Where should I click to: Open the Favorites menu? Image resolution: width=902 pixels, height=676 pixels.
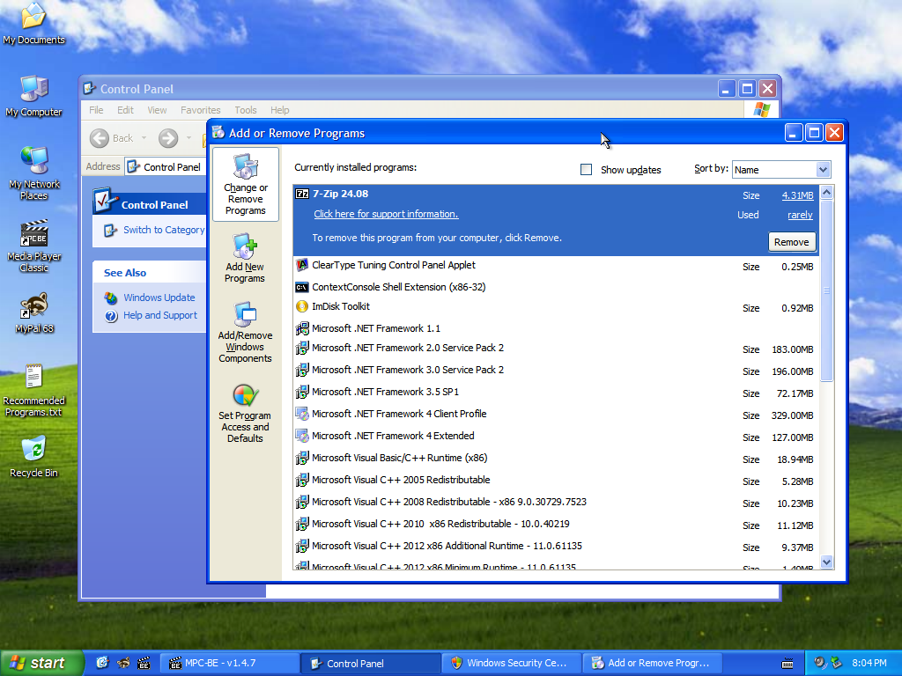pyautogui.click(x=200, y=110)
